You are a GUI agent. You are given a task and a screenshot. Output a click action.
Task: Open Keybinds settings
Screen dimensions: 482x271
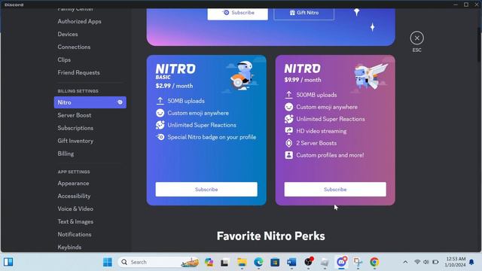[x=69, y=248]
